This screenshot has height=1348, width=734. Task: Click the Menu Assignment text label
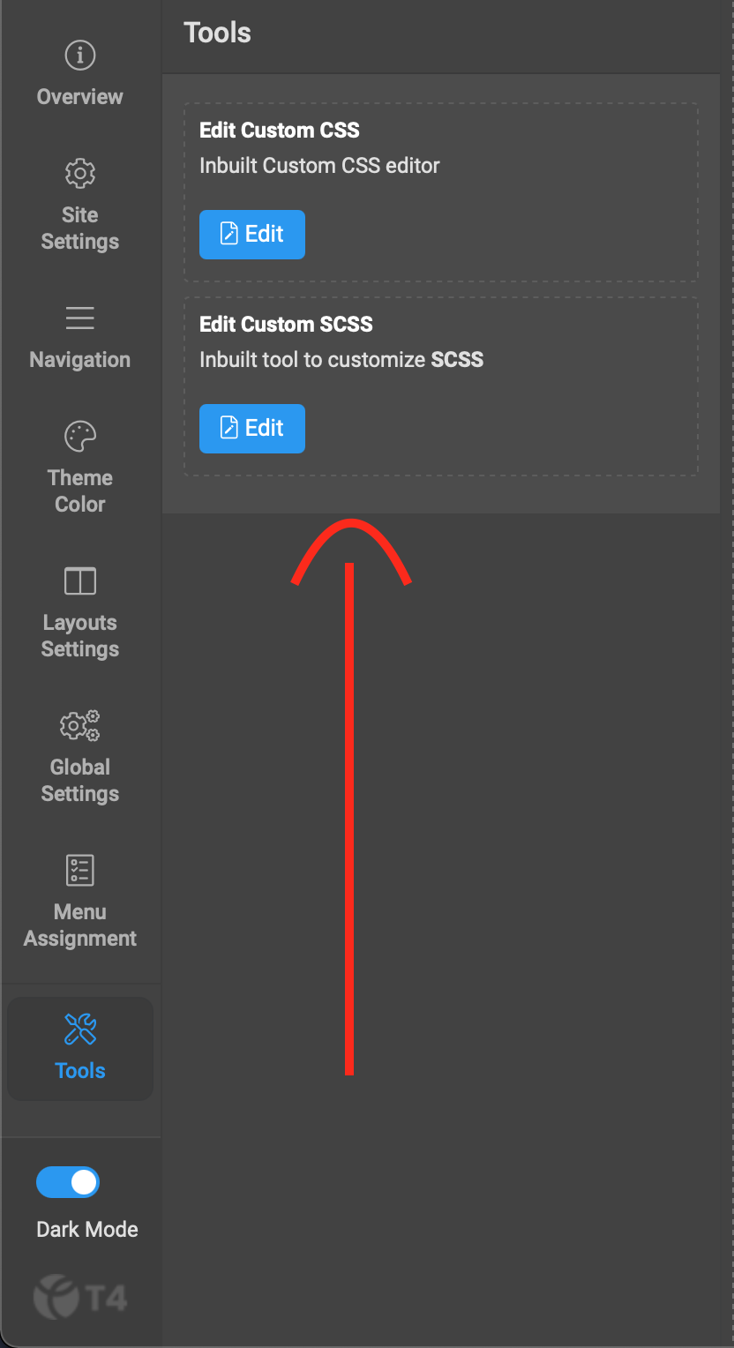tap(80, 925)
